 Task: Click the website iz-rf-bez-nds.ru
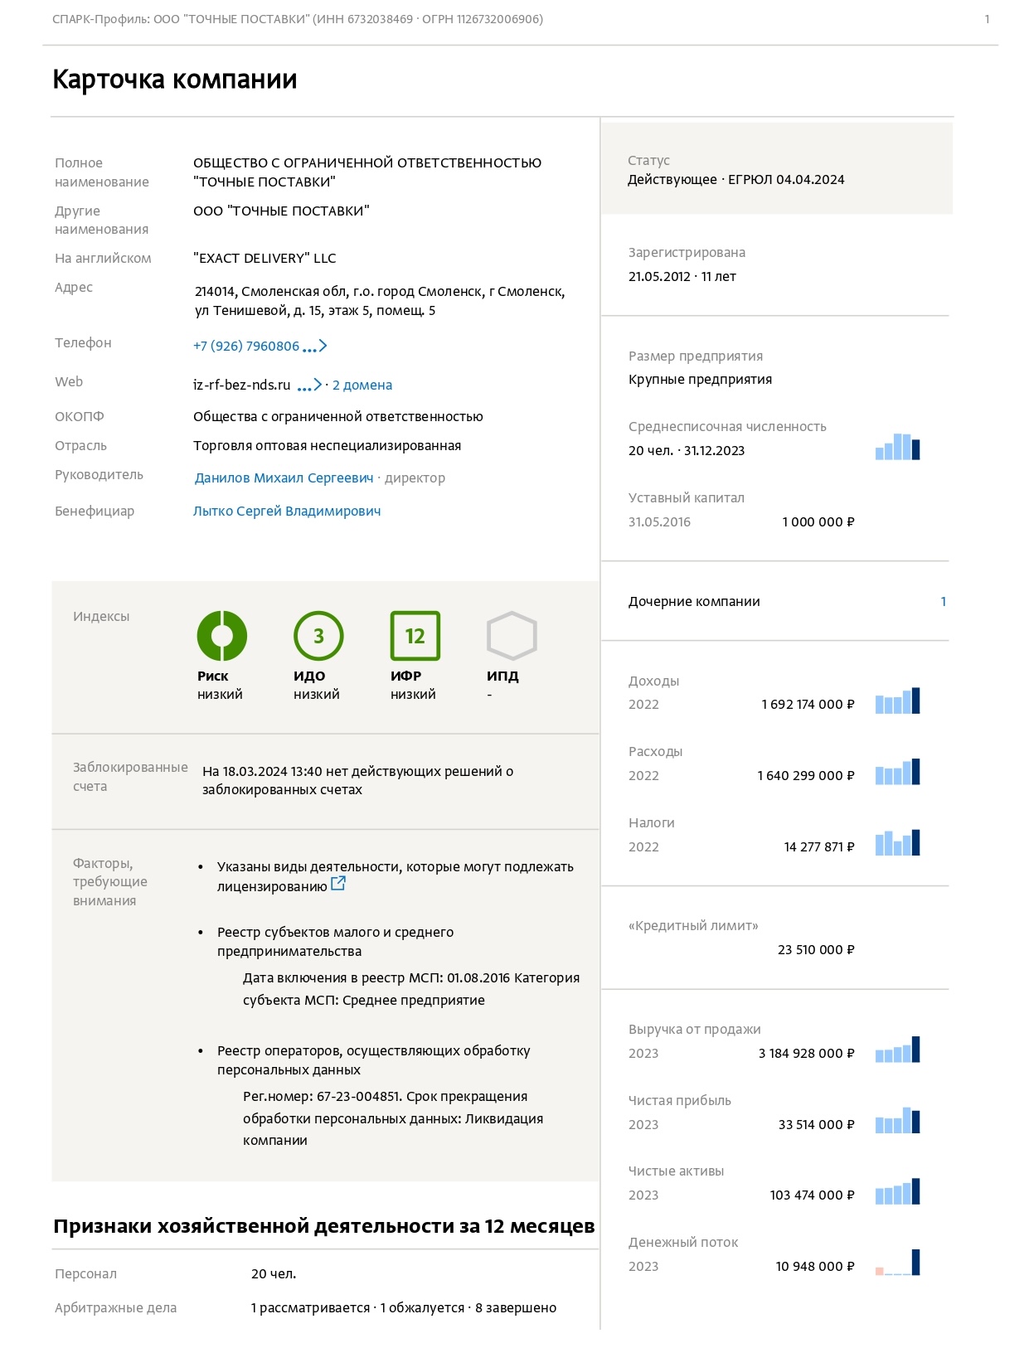click(242, 385)
